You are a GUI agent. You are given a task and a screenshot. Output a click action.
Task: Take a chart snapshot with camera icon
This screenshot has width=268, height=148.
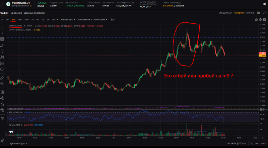256,20
